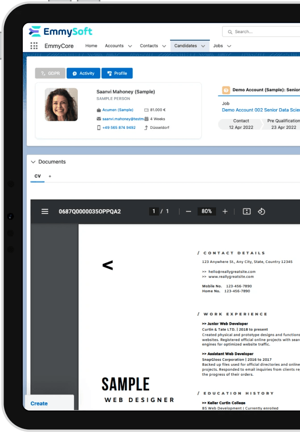This screenshot has height=432, width=300.
Task: Click the calendar icon beside 4 Weeks
Action: (146, 119)
